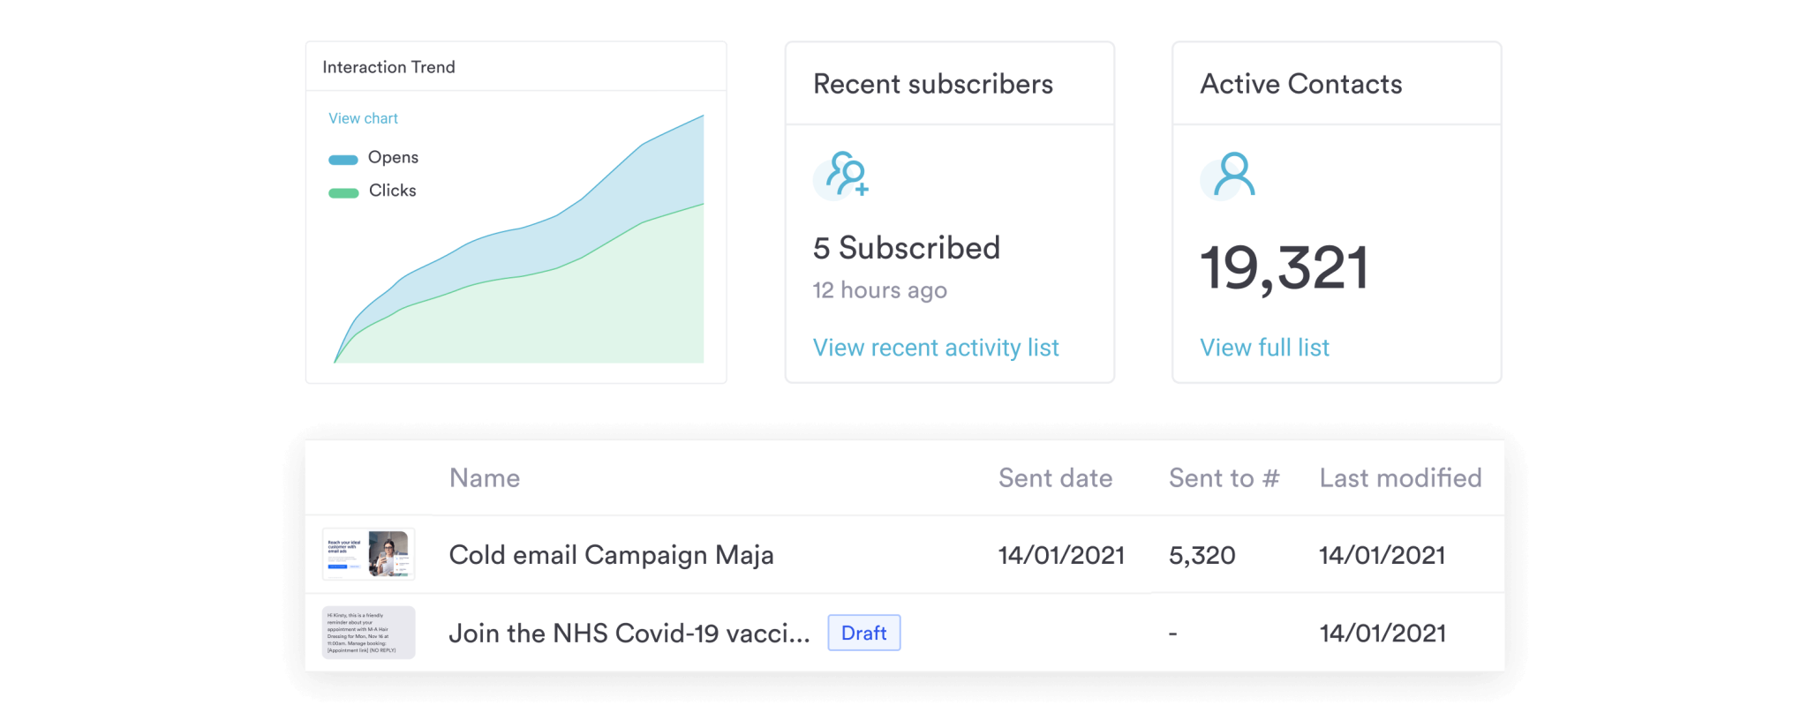The height and width of the screenshot is (720, 1808).
Task: Open Cold email Campaign Maja thumbnail
Action: click(369, 554)
